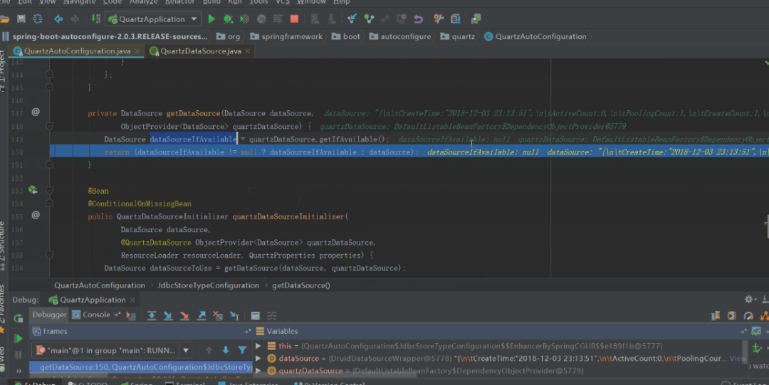Image resolution: width=769 pixels, height=385 pixels.
Task: Click JdbcStoreTypeConfiguration in code breadcrumb
Action: coord(209,285)
